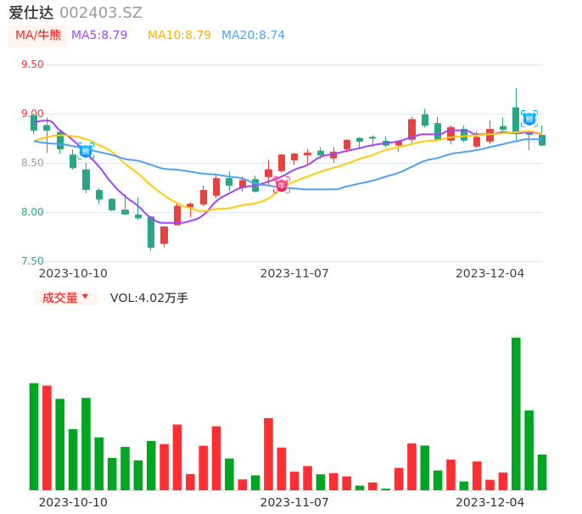Click the first green volume bar on the left
Image resolution: width=582 pixels, height=514 pixels.
(34, 437)
